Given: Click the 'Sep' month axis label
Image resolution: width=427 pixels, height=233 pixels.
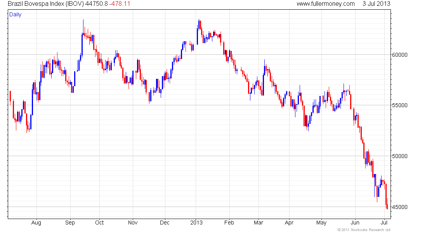Looking at the screenshot, I should point(70,223).
